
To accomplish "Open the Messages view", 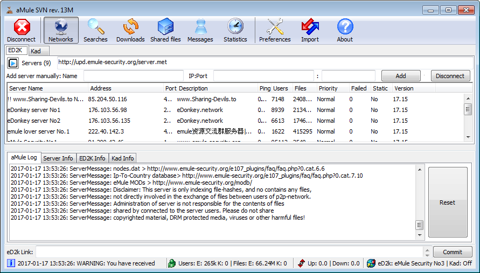I will pyautogui.click(x=200, y=30).
